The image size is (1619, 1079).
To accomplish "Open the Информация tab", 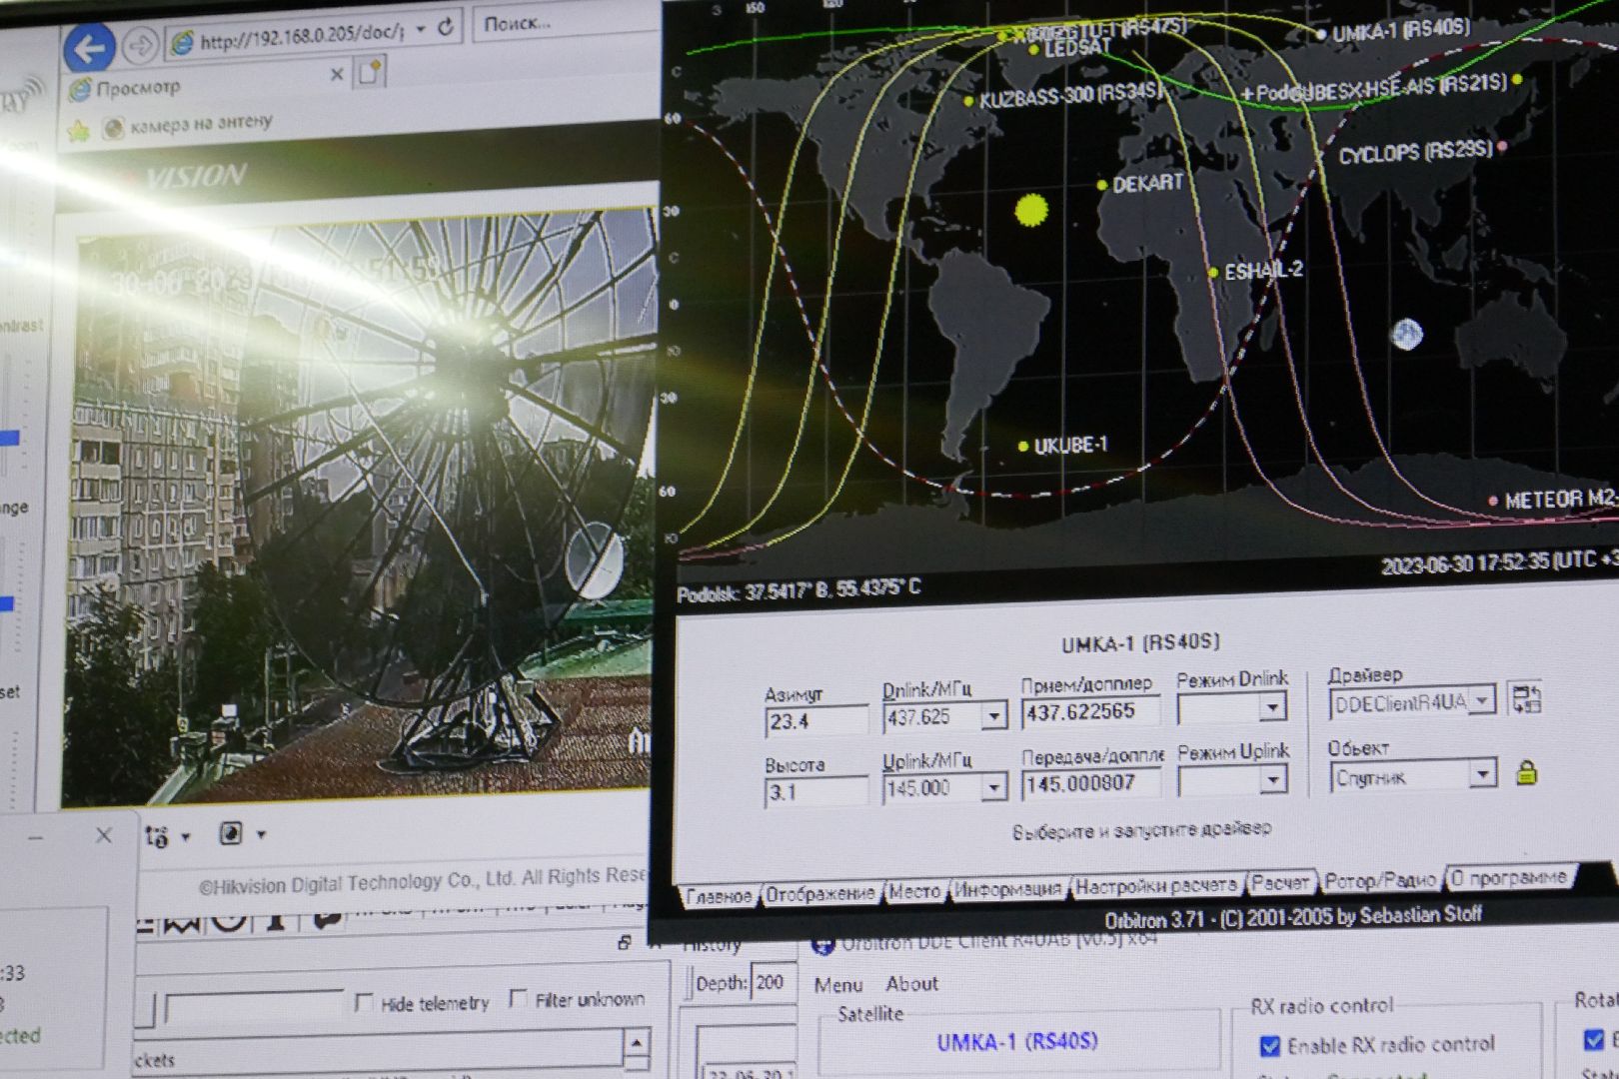I will pyautogui.click(x=1006, y=888).
